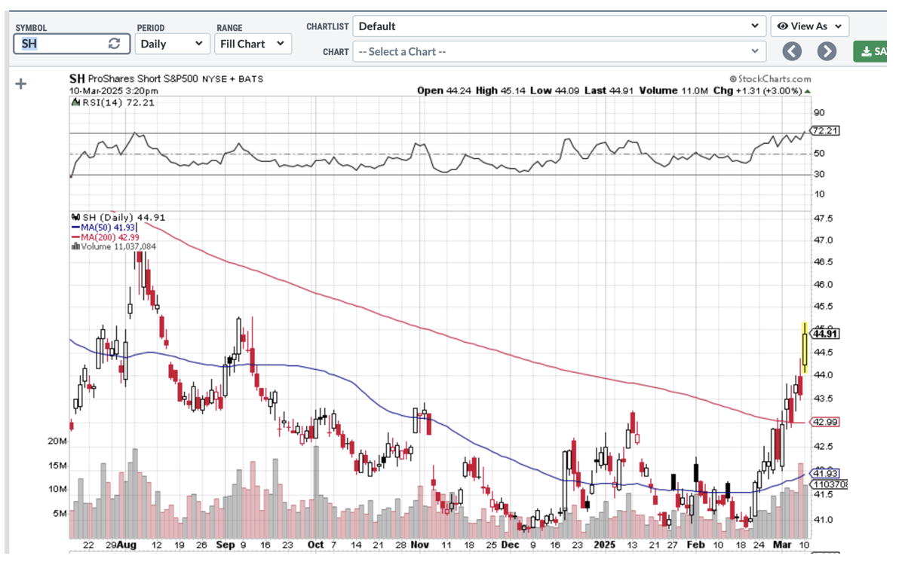Click the eye icon on View As
The height and width of the screenshot is (565, 902).
[x=782, y=26]
